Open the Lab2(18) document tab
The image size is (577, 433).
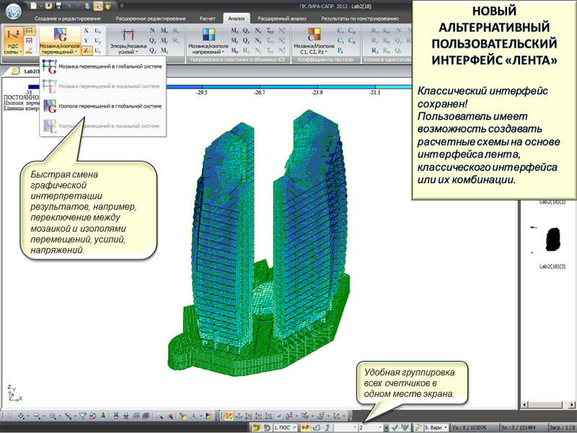[x=29, y=72]
